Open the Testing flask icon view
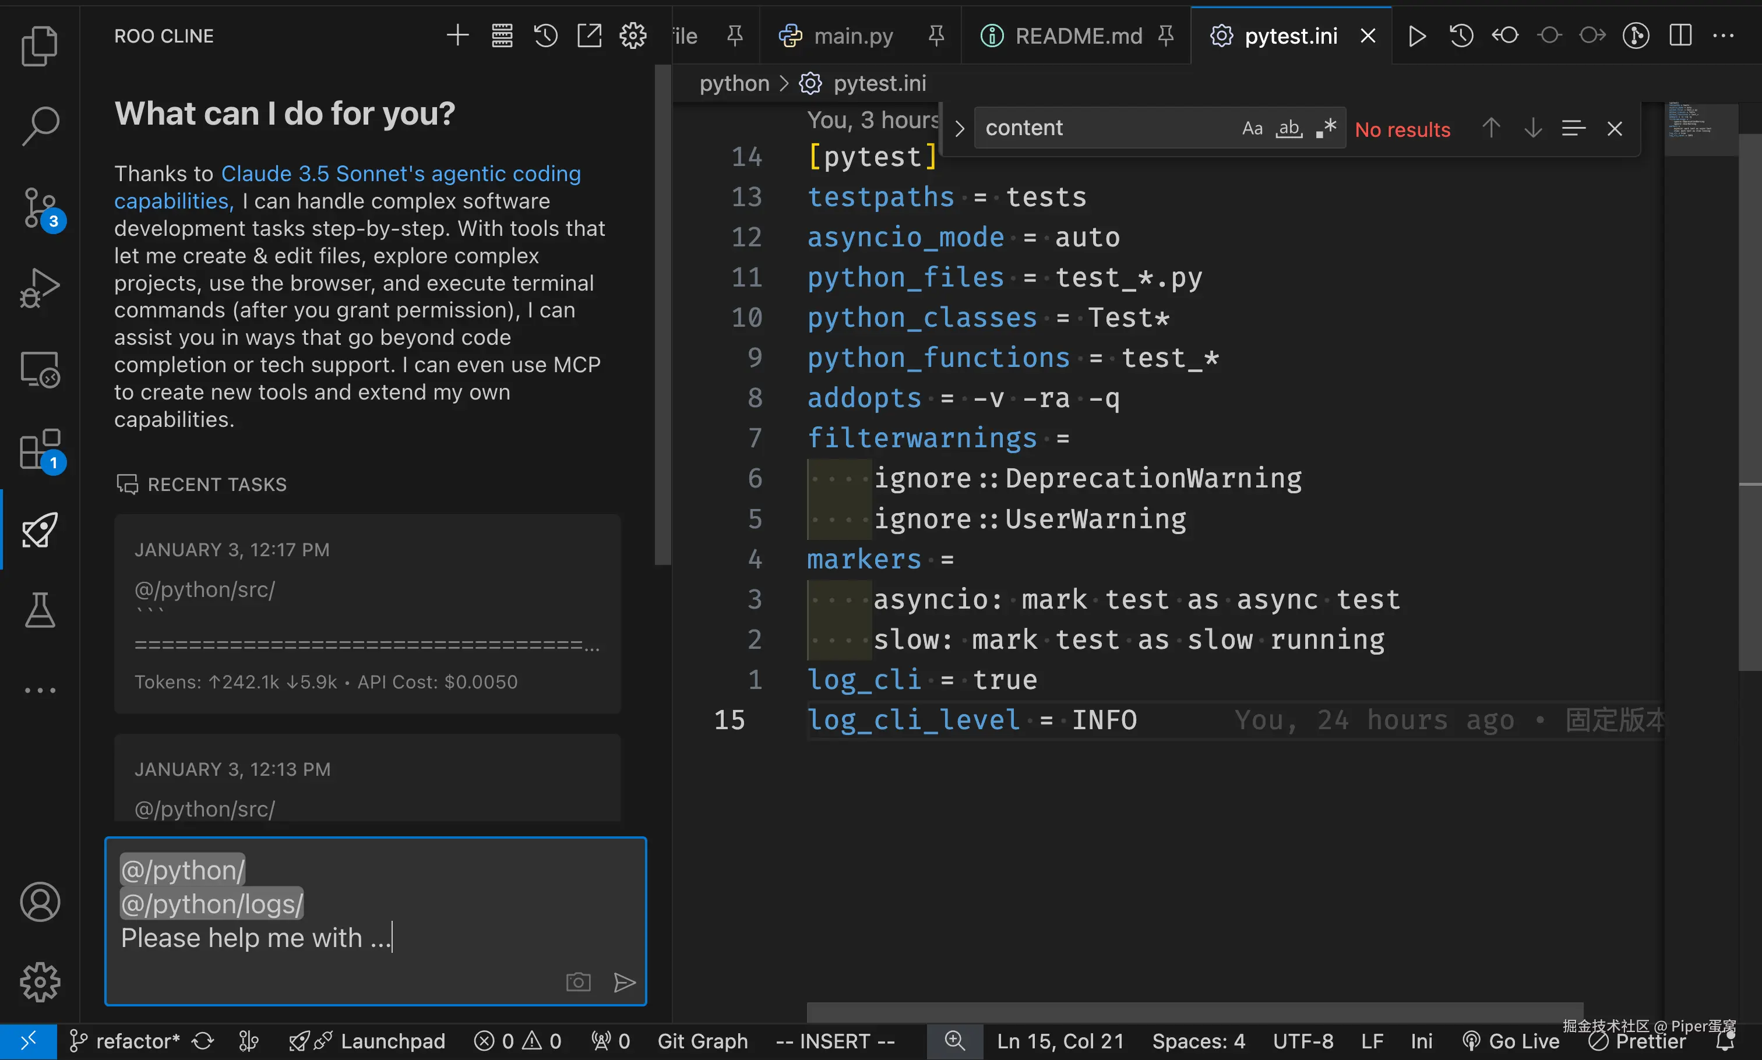Viewport: 1762px width, 1060px height. 40,610
